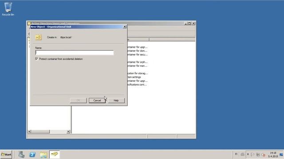The image size is (284, 159).
Task: Select the Active Directory Users and Computers taskbar button
Action: point(54,155)
